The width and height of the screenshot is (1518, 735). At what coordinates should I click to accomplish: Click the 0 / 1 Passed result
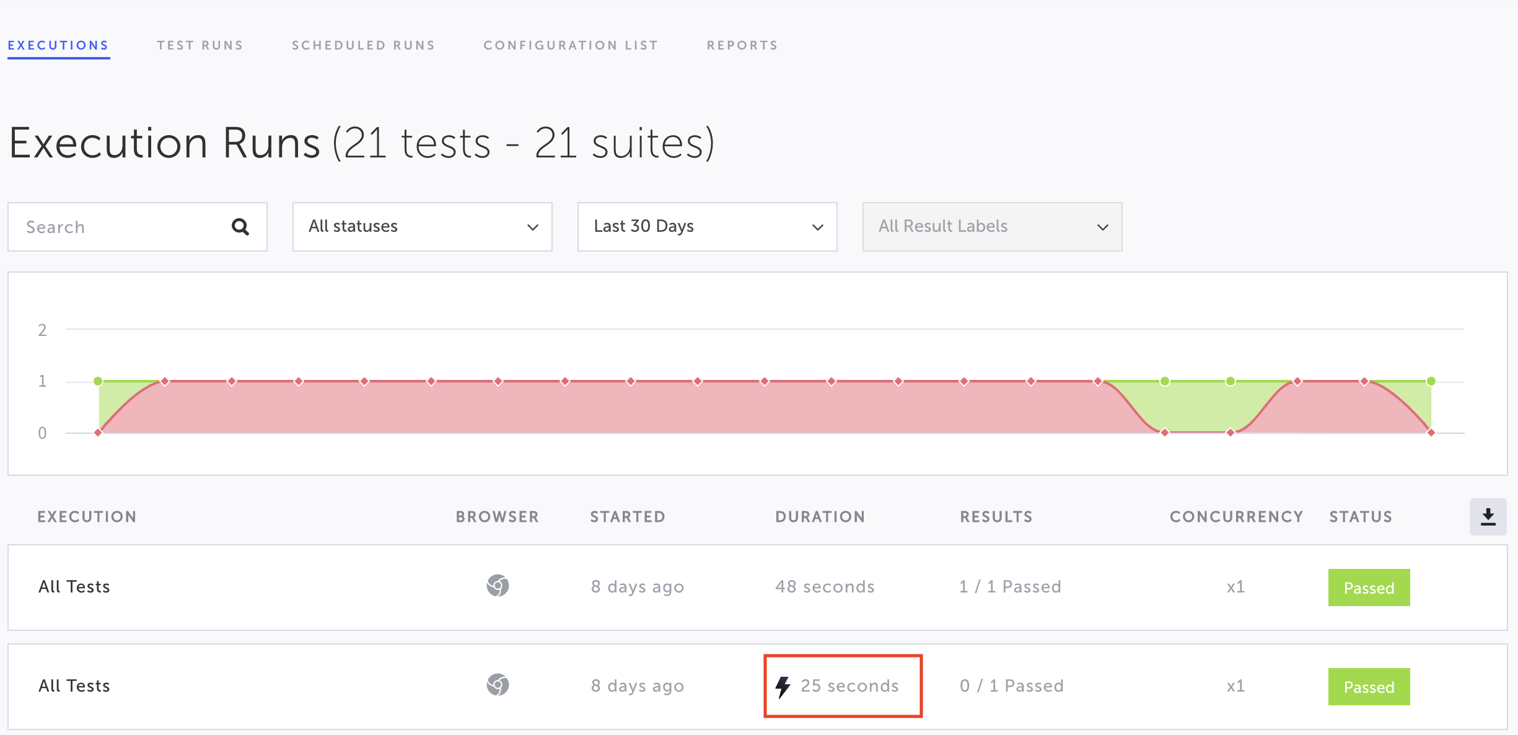(1012, 685)
